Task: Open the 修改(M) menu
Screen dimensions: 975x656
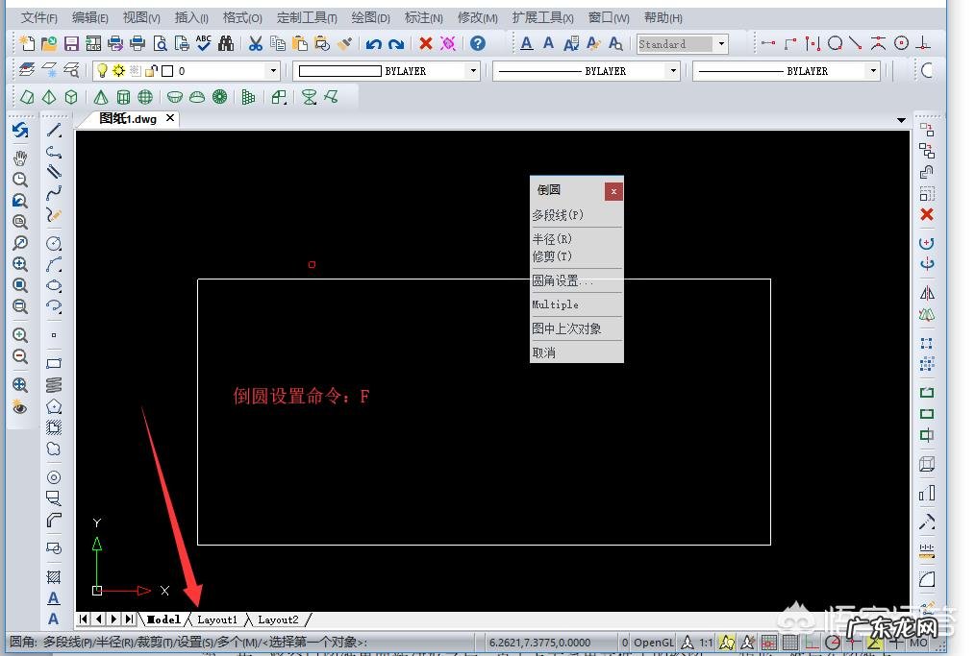Action: click(477, 16)
